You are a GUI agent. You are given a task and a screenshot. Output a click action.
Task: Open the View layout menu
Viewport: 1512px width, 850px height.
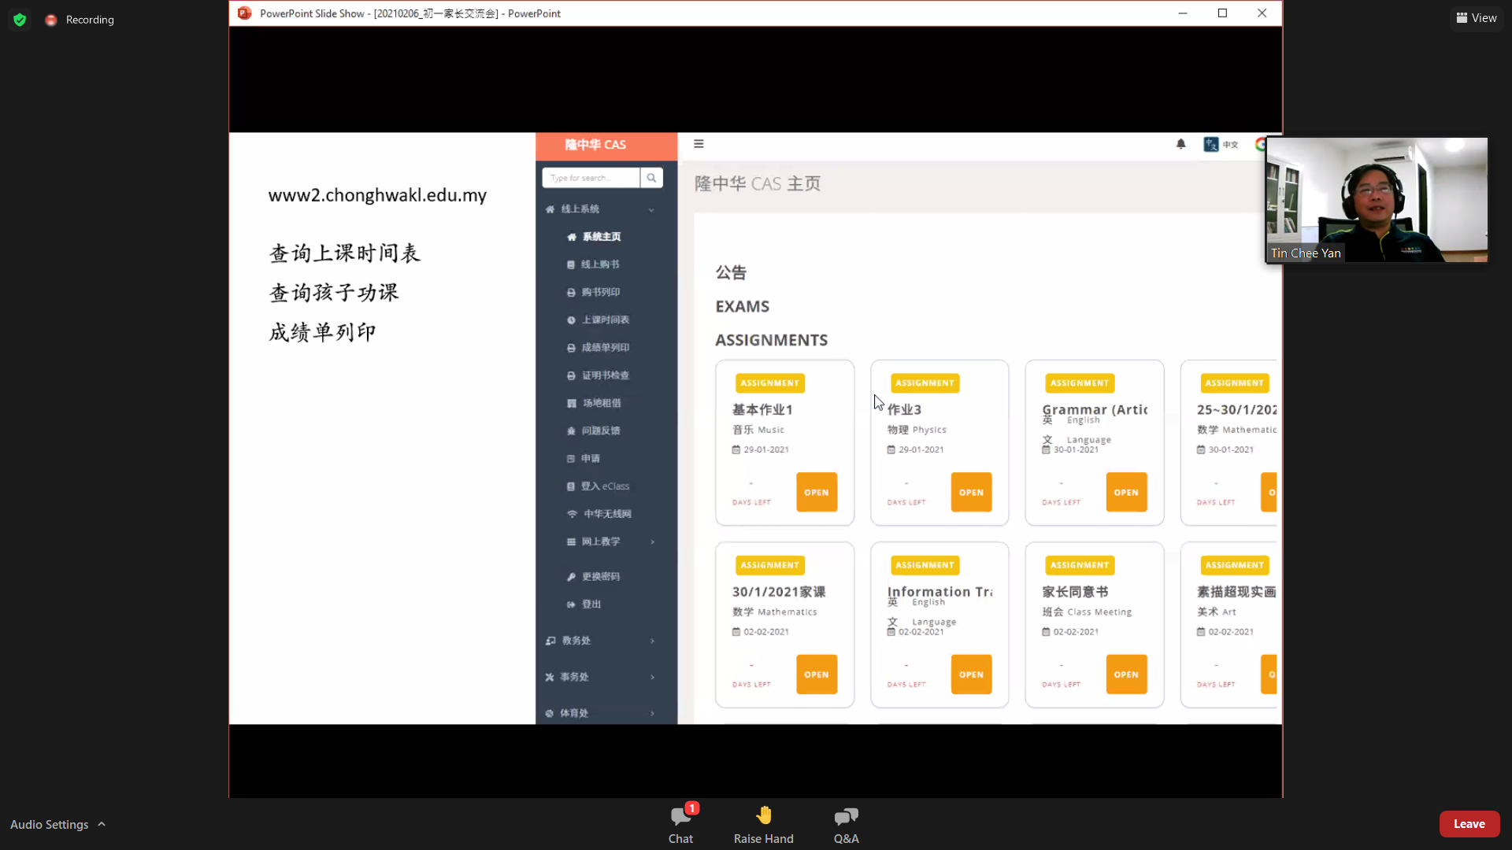tap(1477, 18)
